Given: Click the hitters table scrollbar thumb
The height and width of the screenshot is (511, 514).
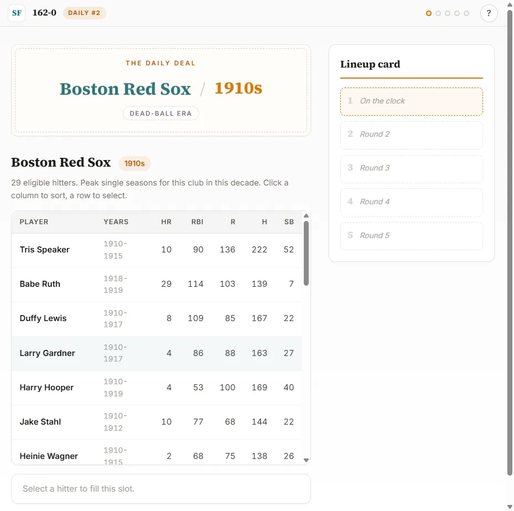Looking at the screenshot, I should click(x=306, y=253).
